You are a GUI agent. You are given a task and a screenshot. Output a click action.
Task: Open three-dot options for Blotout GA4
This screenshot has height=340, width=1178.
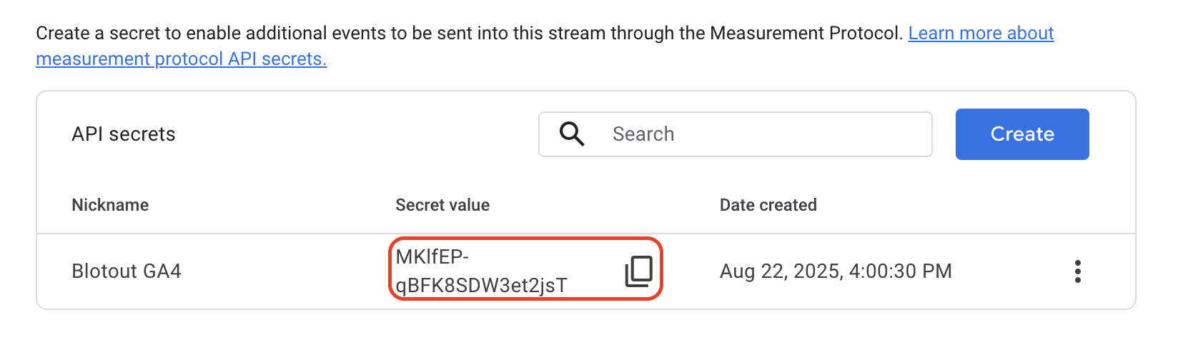tap(1077, 271)
